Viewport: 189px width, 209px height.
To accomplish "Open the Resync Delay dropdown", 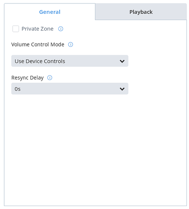I will 70,89.
